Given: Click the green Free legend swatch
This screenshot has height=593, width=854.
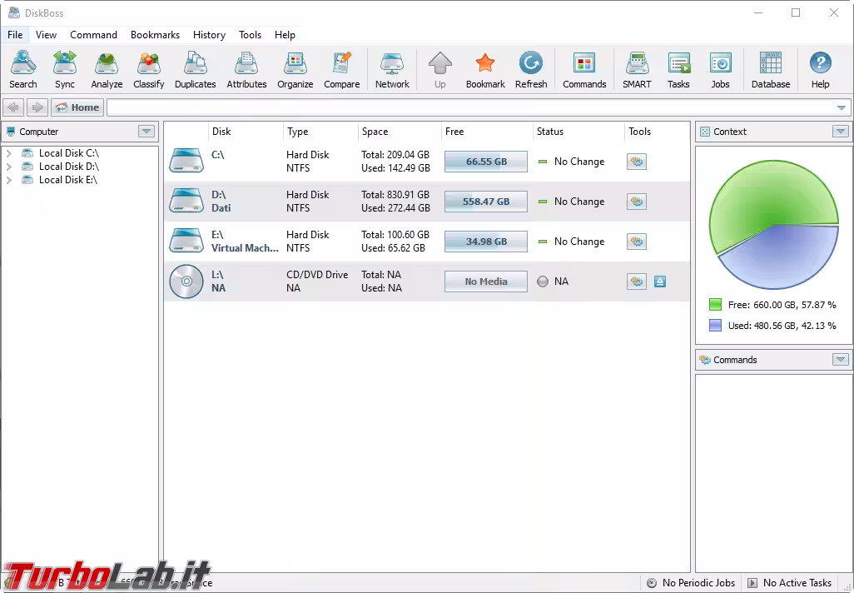Looking at the screenshot, I should click(x=715, y=305).
